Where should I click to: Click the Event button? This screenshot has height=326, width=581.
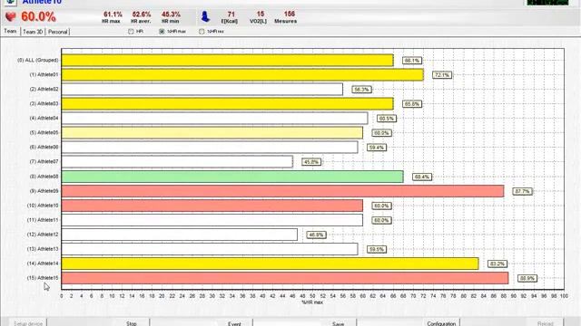pos(234,323)
